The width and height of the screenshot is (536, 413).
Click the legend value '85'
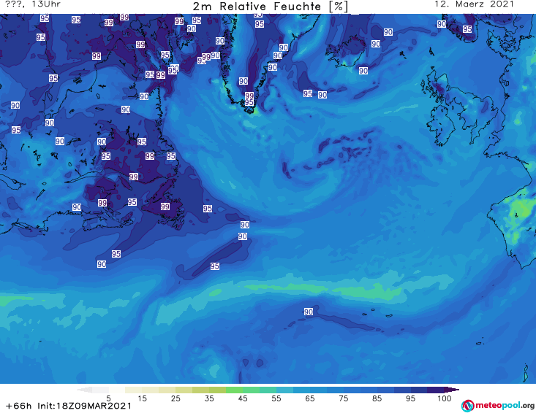point(377,398)
